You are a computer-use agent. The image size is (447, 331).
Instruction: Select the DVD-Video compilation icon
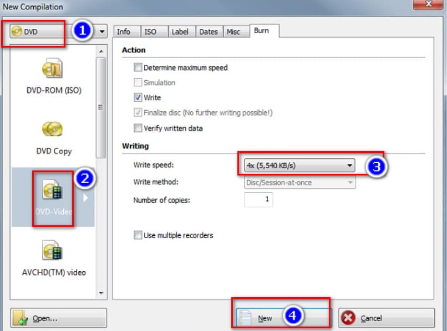[x=53, y=192]
